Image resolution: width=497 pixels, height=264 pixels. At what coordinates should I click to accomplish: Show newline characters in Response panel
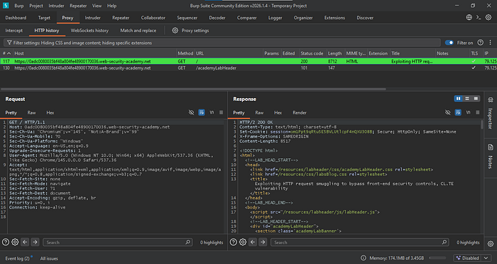[x=468, y=113]
